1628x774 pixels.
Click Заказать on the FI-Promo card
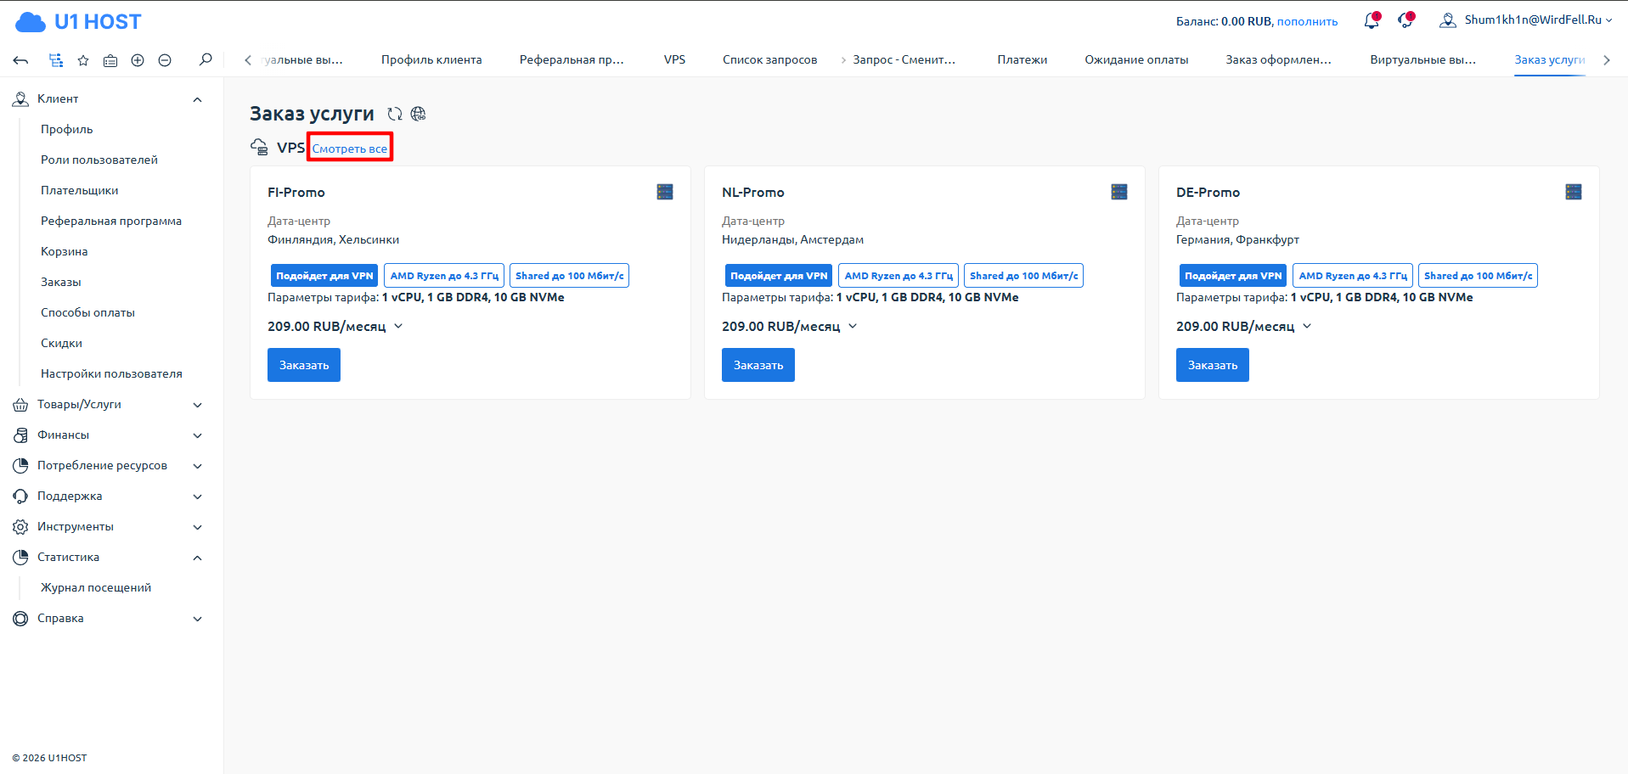(304, 365)
